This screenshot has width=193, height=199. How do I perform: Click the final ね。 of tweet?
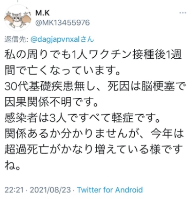click(x=12, y=165)
